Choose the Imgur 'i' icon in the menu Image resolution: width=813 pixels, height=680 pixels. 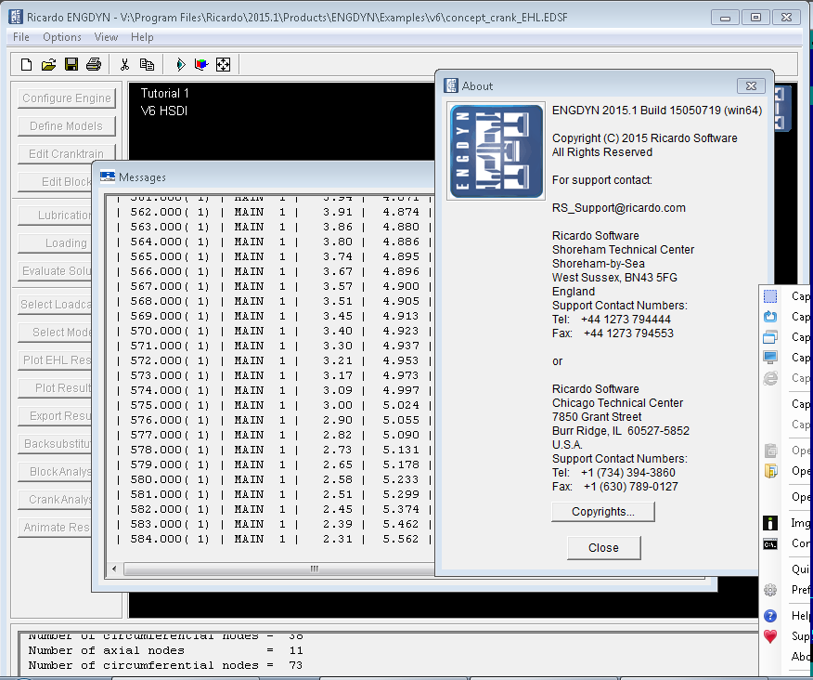(770, 523)
